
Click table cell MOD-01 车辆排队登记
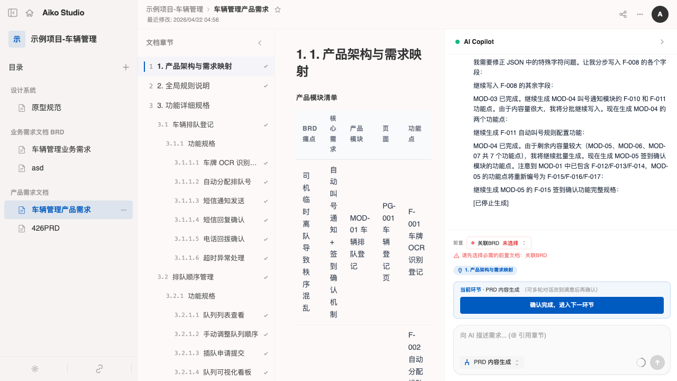[360, 242]
